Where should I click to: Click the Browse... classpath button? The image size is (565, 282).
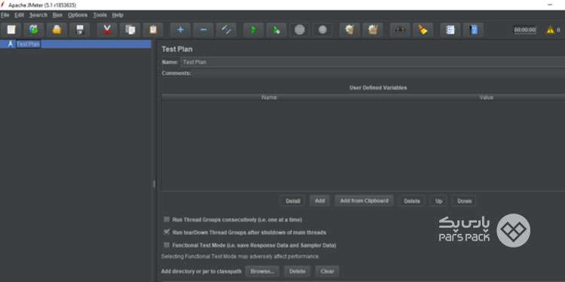tap(262, 271)
